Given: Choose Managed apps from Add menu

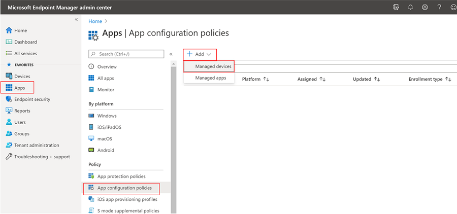Looking at the screenshot, I should (209, 78).
